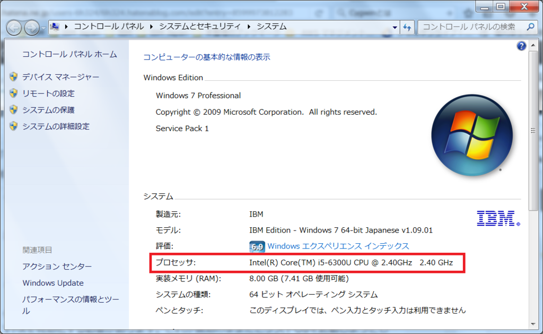Screen dimensions: 543x334
Task: Open the address bar history dropdown
Action: (x=395, y=27)
